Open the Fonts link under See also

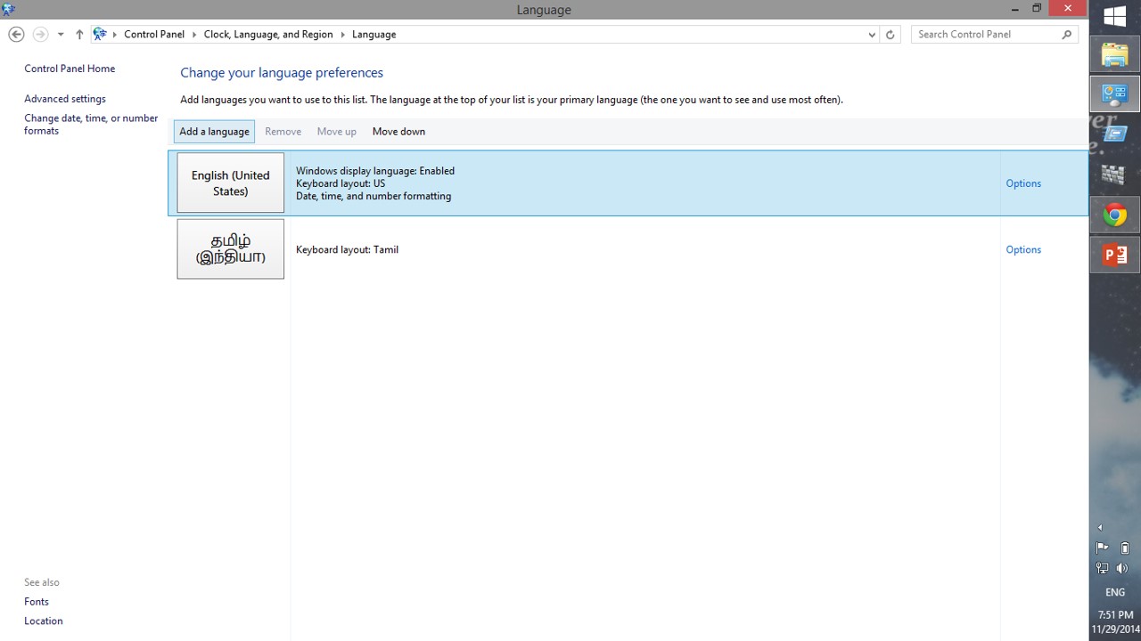pos(37,602)
